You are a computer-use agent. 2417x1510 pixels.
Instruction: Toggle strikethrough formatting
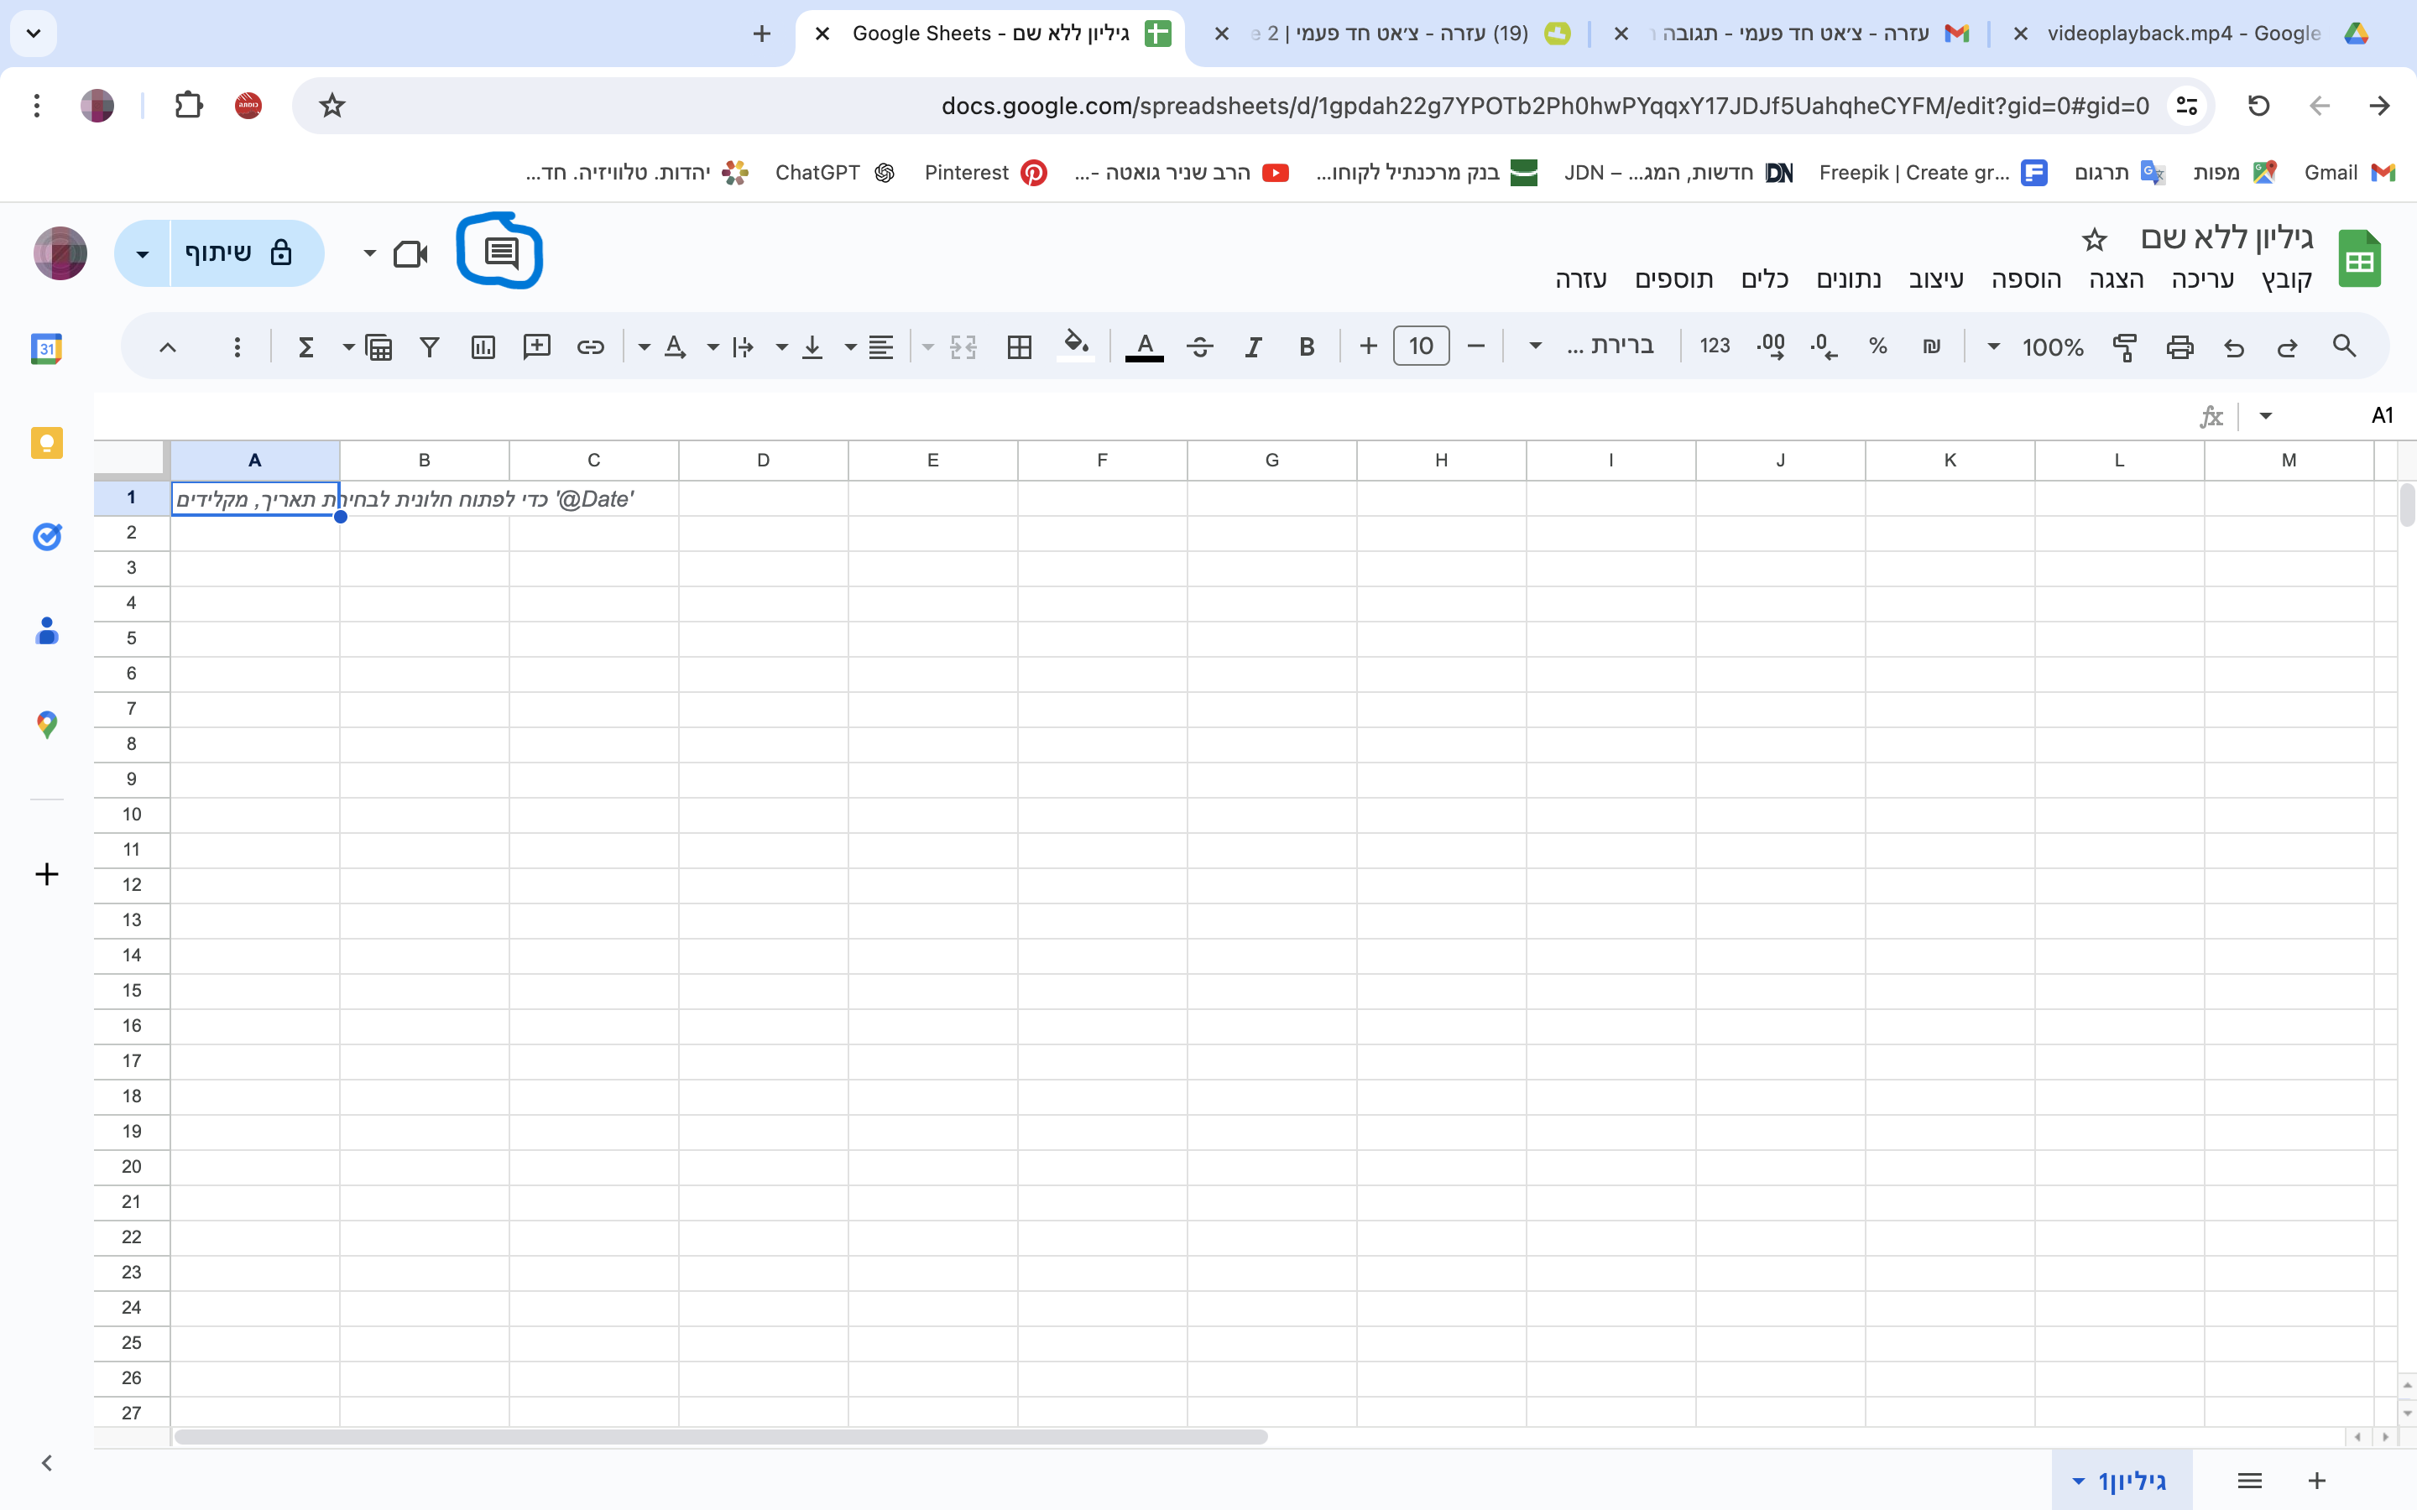(1199, 346)
